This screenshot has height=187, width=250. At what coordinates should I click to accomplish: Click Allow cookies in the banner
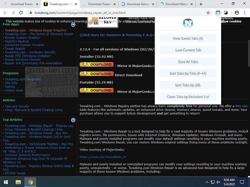pos(231,21)
